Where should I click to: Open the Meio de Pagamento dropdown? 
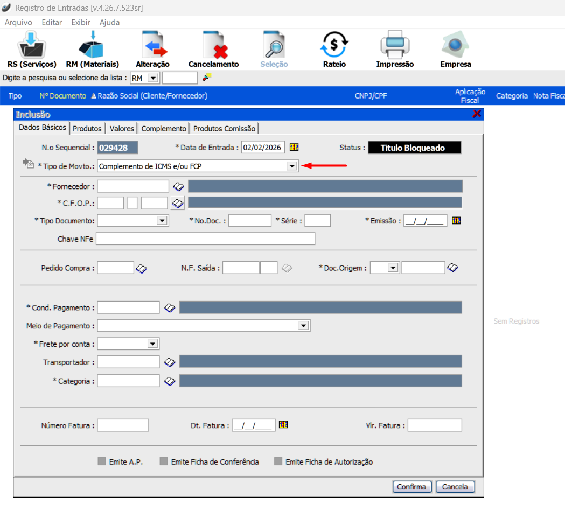coord(304,326)
